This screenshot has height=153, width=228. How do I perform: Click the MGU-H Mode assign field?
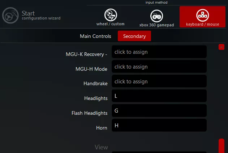pos(159,67)
